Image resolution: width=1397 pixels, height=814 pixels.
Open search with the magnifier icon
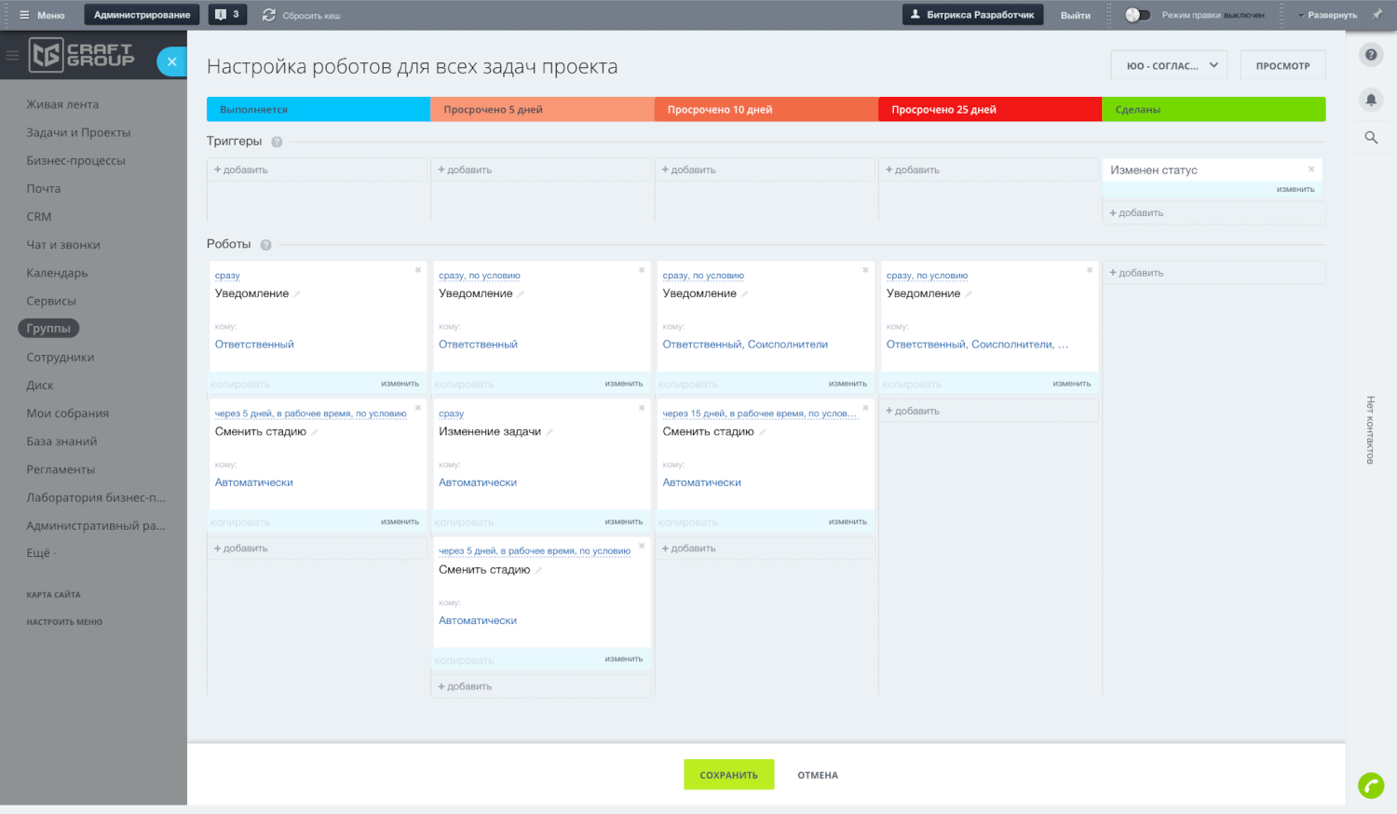click(1371, 138)
